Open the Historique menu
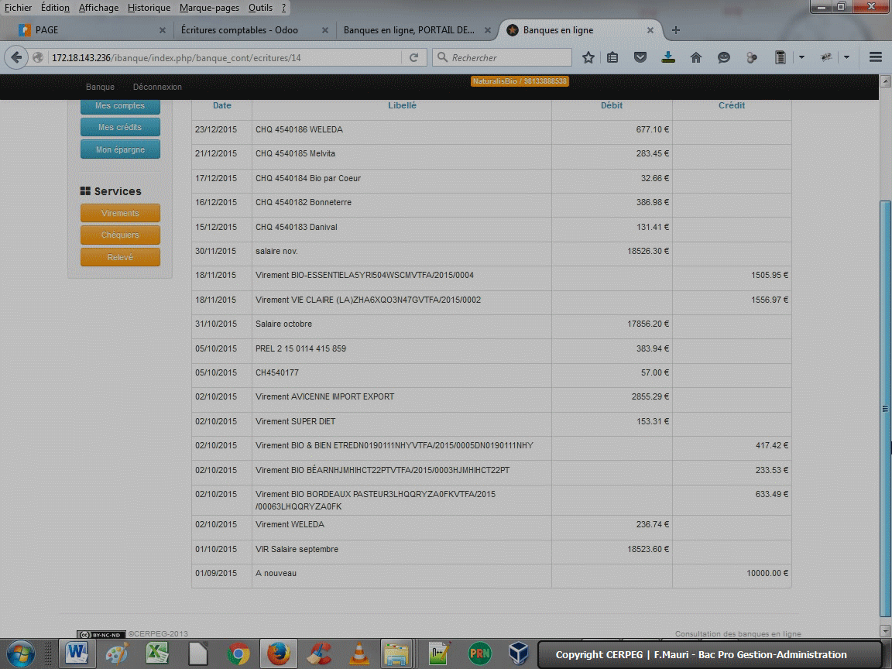The image size is (892, 669). (x=149, y=8)
